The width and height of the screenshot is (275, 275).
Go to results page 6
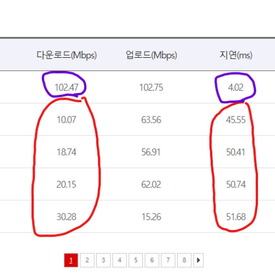point(152,260)
